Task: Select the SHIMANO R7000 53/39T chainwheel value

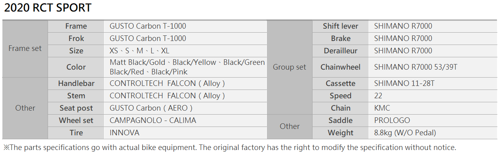Action: 415,67
